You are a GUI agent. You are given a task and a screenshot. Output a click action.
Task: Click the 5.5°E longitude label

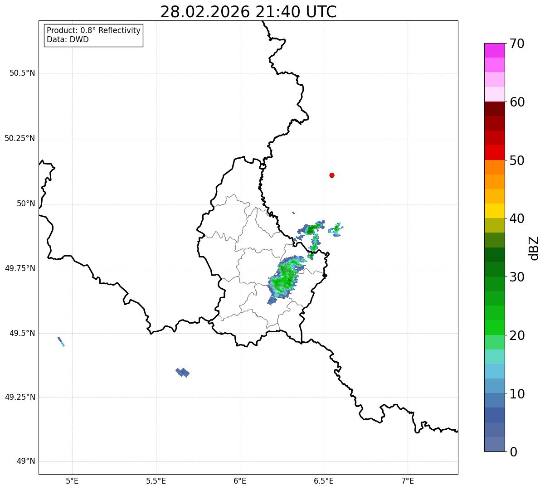tap(156, 480)
